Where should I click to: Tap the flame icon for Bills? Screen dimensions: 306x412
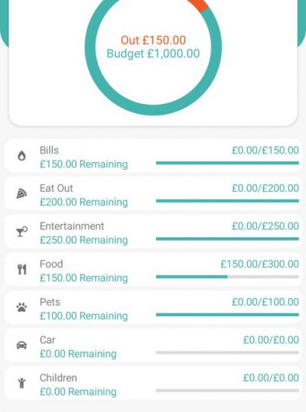(21, 156)
